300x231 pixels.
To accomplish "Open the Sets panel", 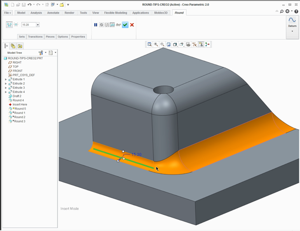I will click(22, 37).
